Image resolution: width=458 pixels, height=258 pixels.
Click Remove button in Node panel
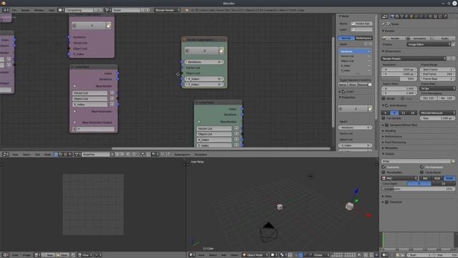pyautogui.click(x=363, y=85)
